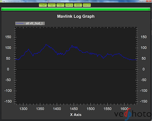Image resolution: width=152 pixels, height=121 pixels.
Task: Click the Create KML + GPX button
Action: tap(43, 5)
